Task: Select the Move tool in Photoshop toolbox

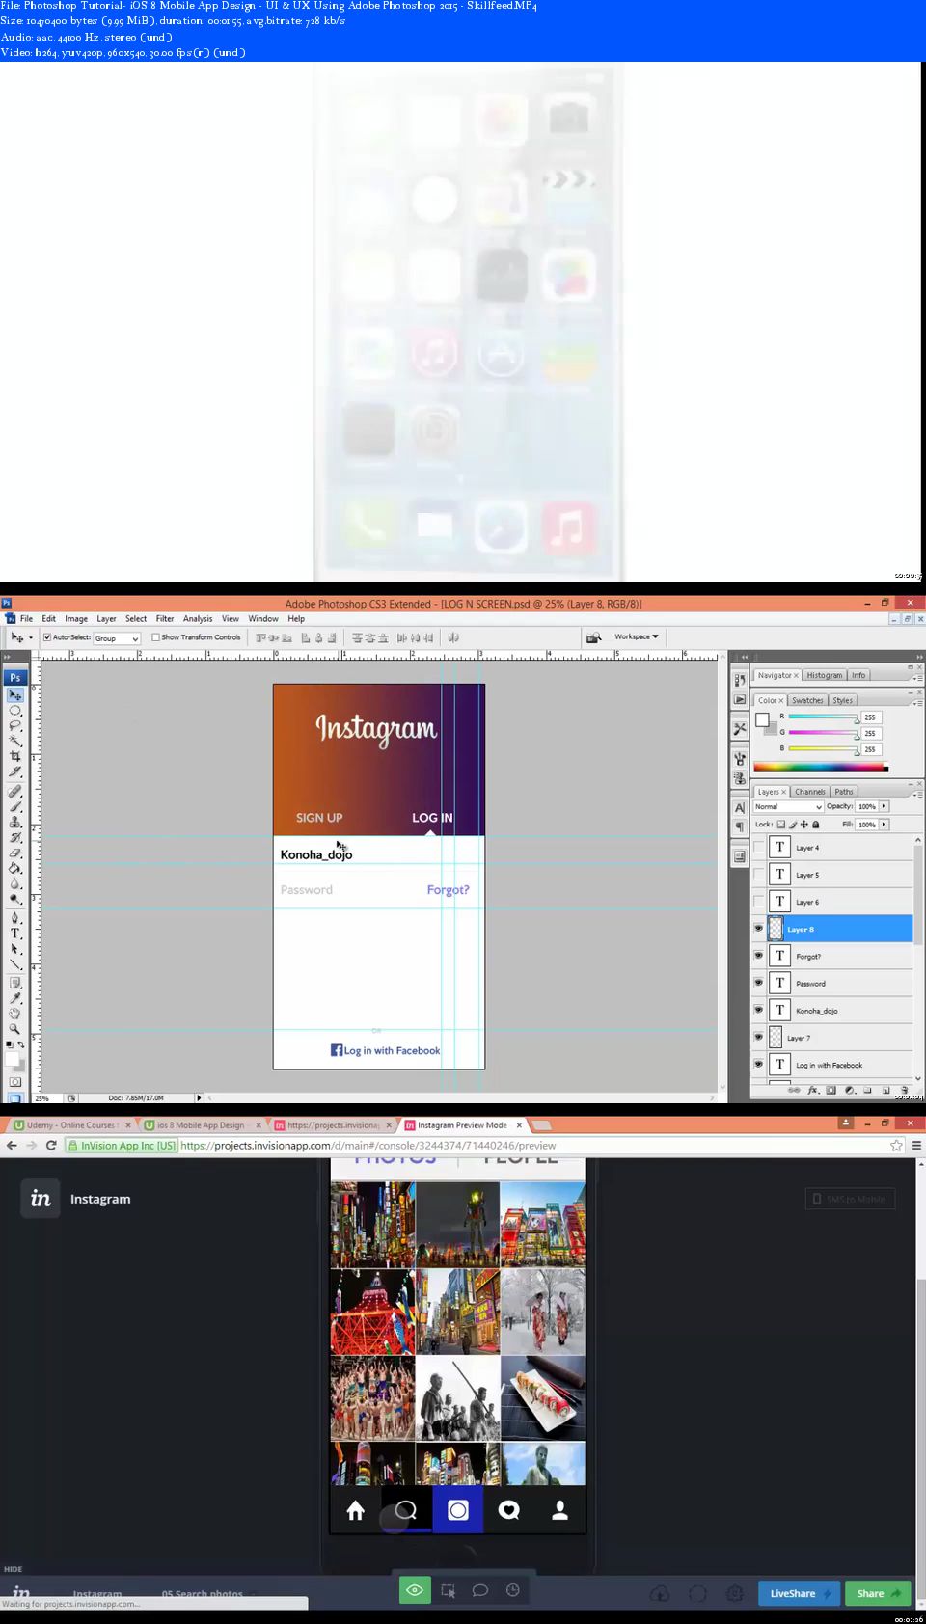Action: coord(15,695)
